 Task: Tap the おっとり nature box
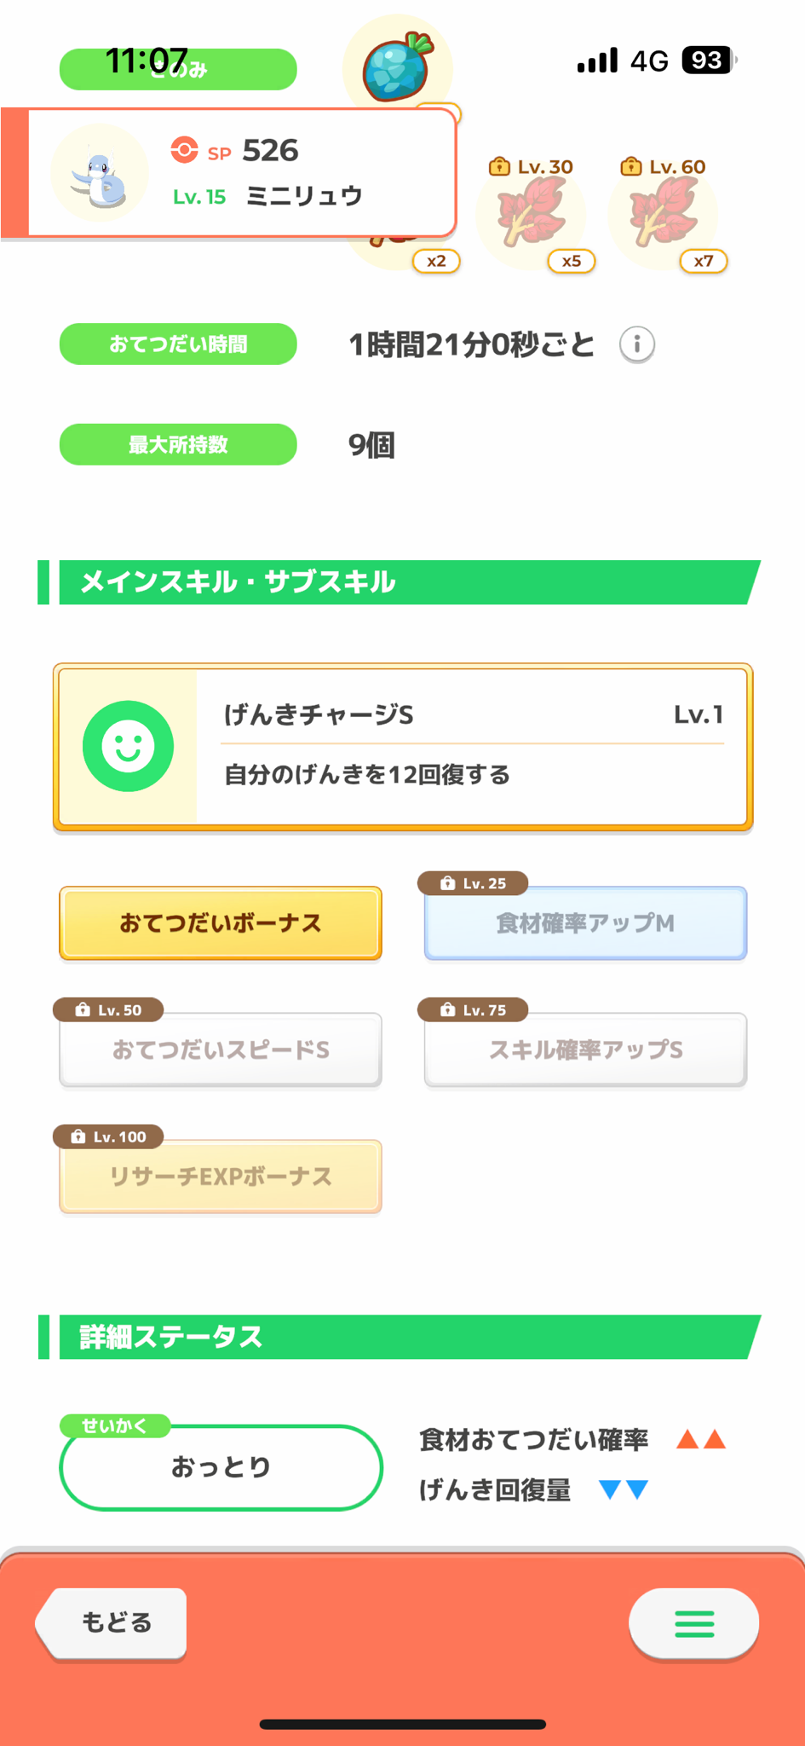(221, 1467)
